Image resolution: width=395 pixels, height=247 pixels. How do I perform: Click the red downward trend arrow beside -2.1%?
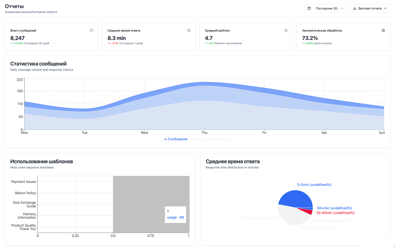109,43
